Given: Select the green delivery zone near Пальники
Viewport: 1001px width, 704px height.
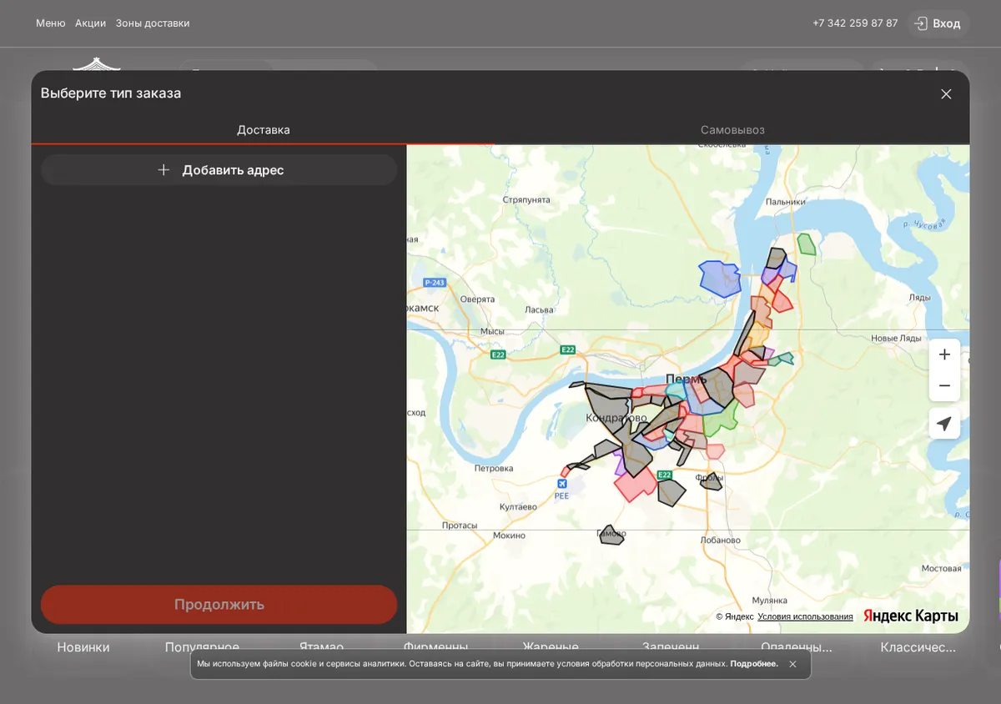Looking at the screenshot, I should (806, 244).
